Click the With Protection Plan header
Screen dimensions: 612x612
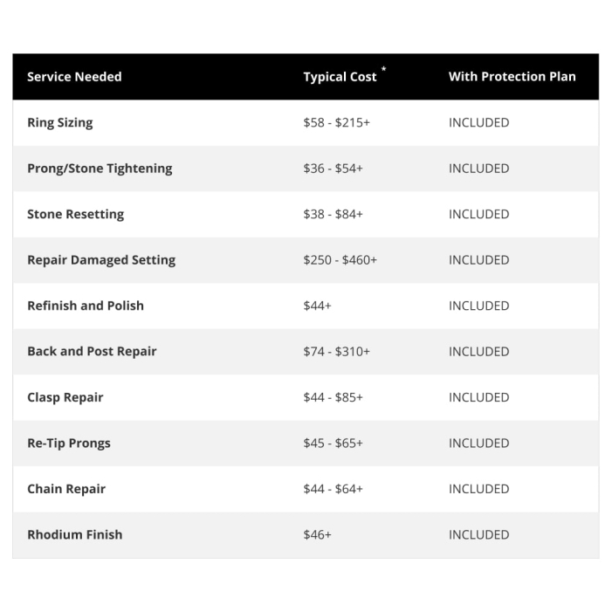pyautogui.click(x=512, y=77)
